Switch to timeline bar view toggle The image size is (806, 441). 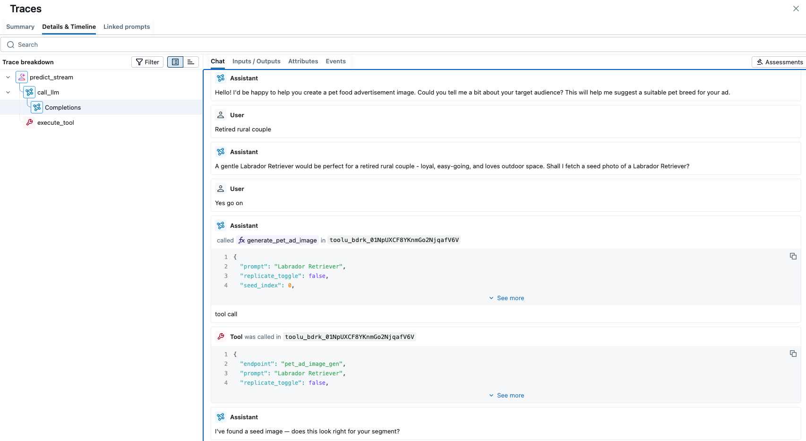pos(191,62)
